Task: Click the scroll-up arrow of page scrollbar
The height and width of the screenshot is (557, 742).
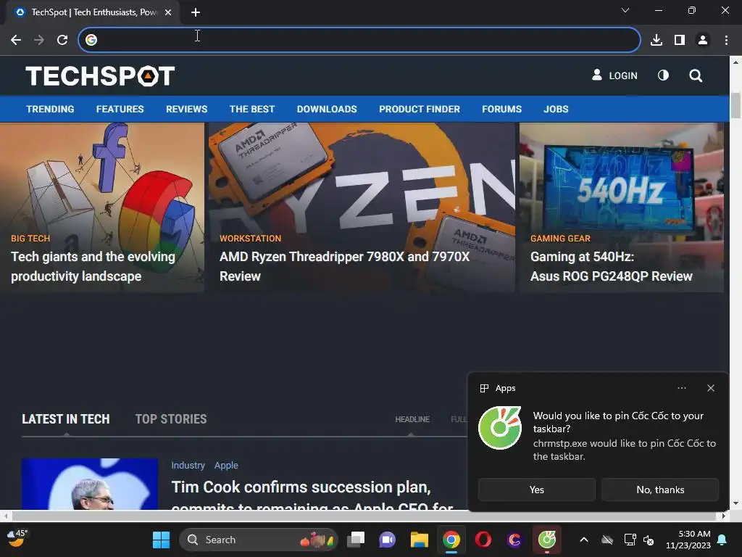Action: (x=735, y=62)
